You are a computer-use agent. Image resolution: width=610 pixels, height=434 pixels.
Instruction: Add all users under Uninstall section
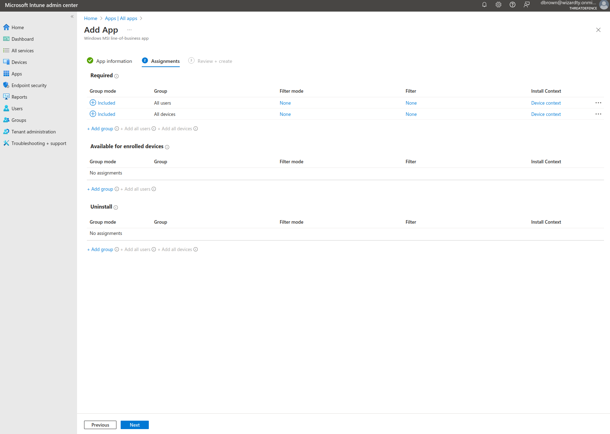pos(135,249)
